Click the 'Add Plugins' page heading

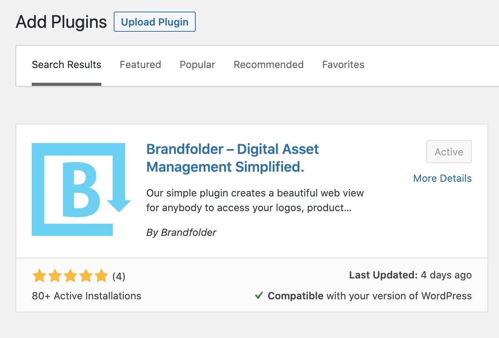coord(61,22)
